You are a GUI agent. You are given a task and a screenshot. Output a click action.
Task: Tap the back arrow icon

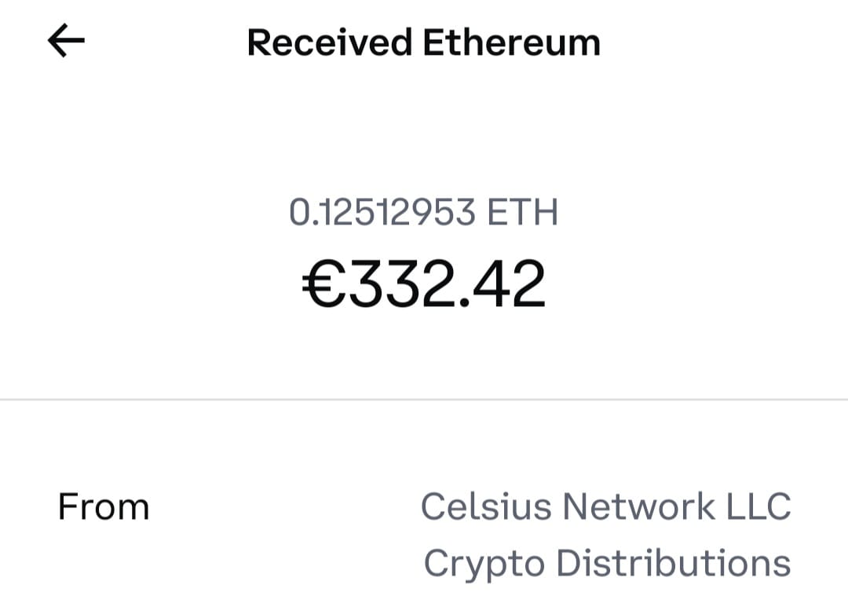[67, 42]
